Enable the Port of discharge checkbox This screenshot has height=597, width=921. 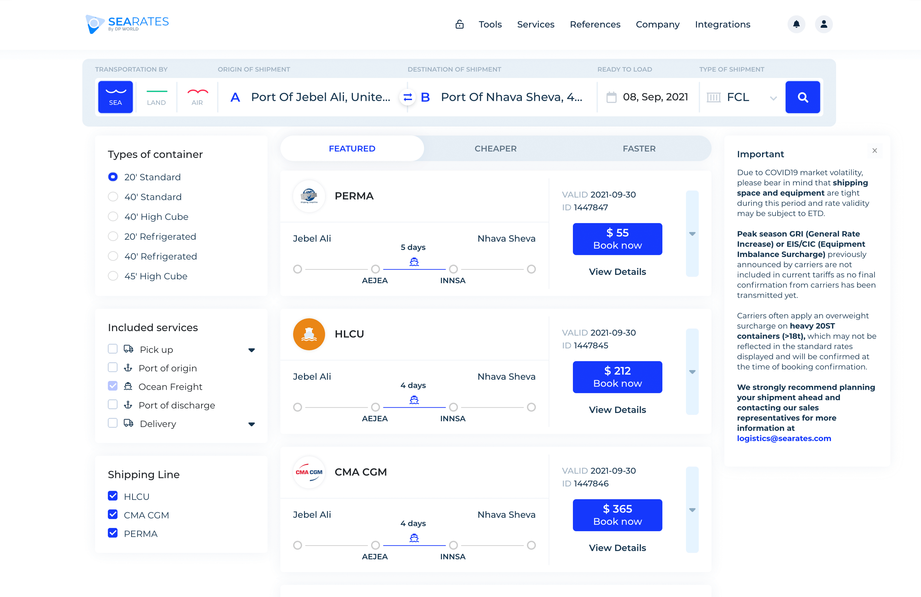[x=113, y=404]
